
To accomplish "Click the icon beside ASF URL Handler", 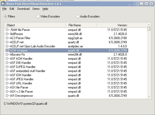I will pyautogui.click(x=7, y=83).
